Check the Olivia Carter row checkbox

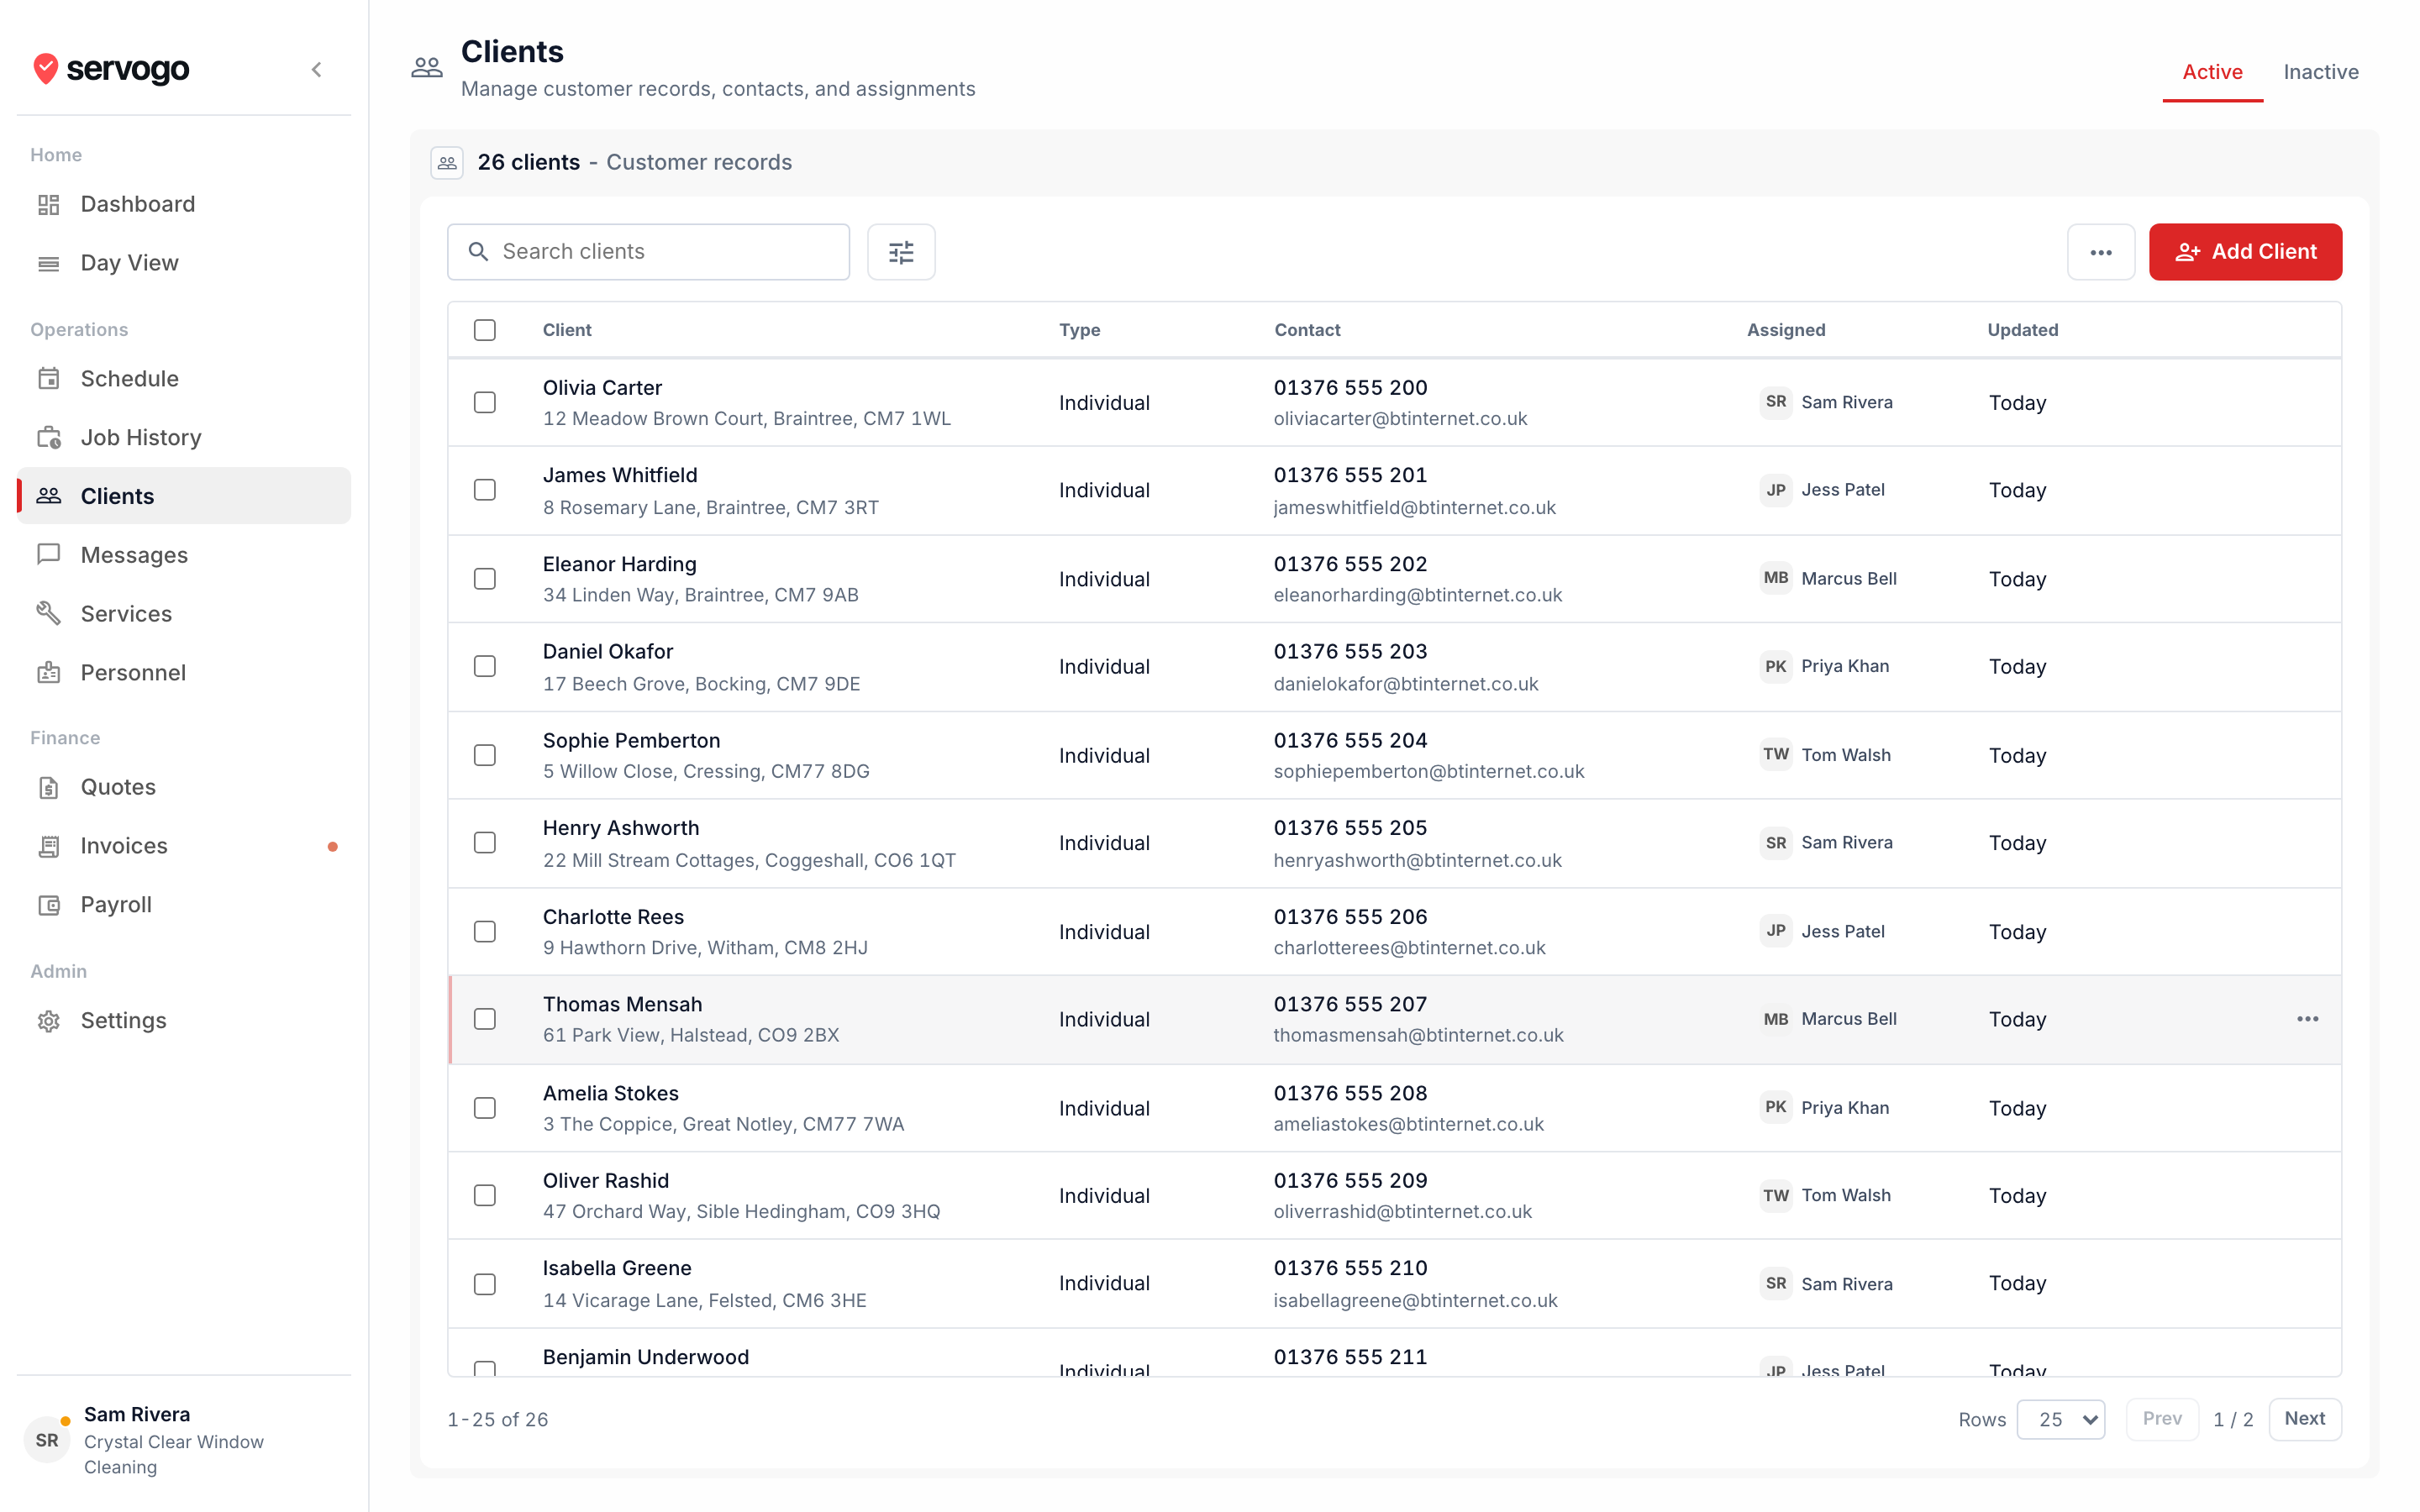485,403
